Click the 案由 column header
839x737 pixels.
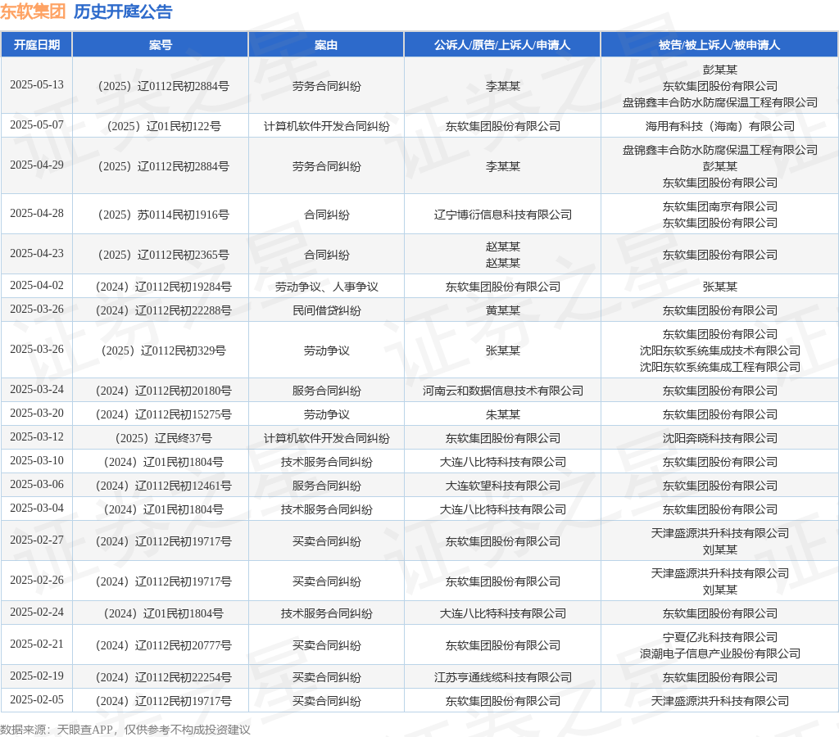[326, 45]
